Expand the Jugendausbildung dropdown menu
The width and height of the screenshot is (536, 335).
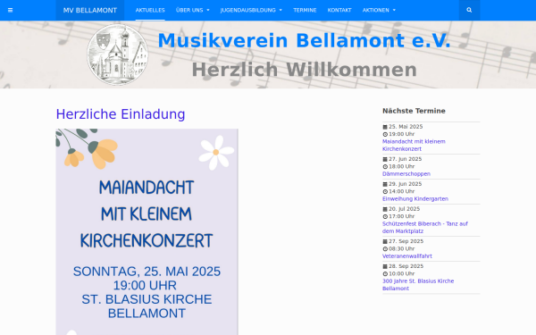(251, 10)
